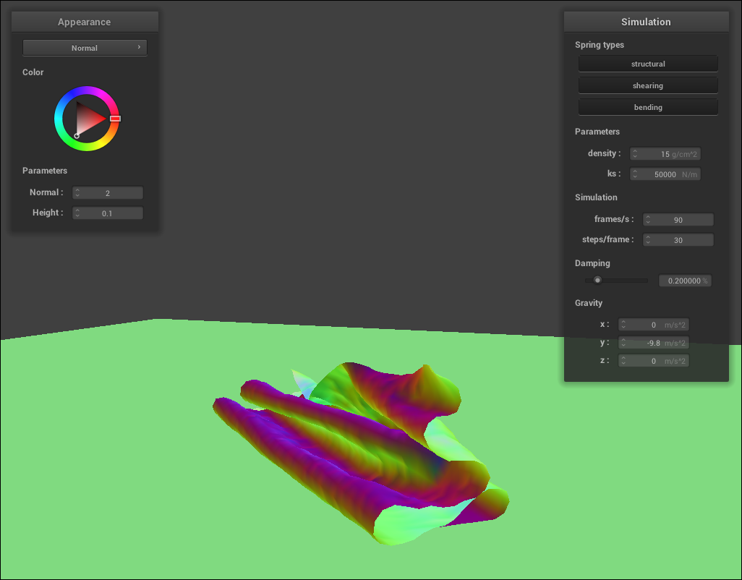The width and height of the screenshot is (742, 580).
Task: Toggle the shearing spring type
Action: (x=648, y=86)
